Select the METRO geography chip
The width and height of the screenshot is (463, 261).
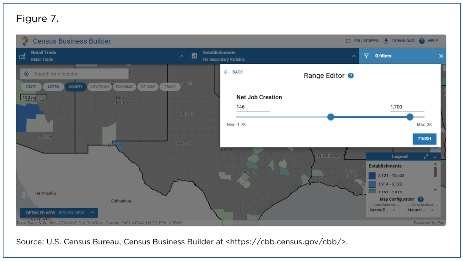tap(53, 87)
